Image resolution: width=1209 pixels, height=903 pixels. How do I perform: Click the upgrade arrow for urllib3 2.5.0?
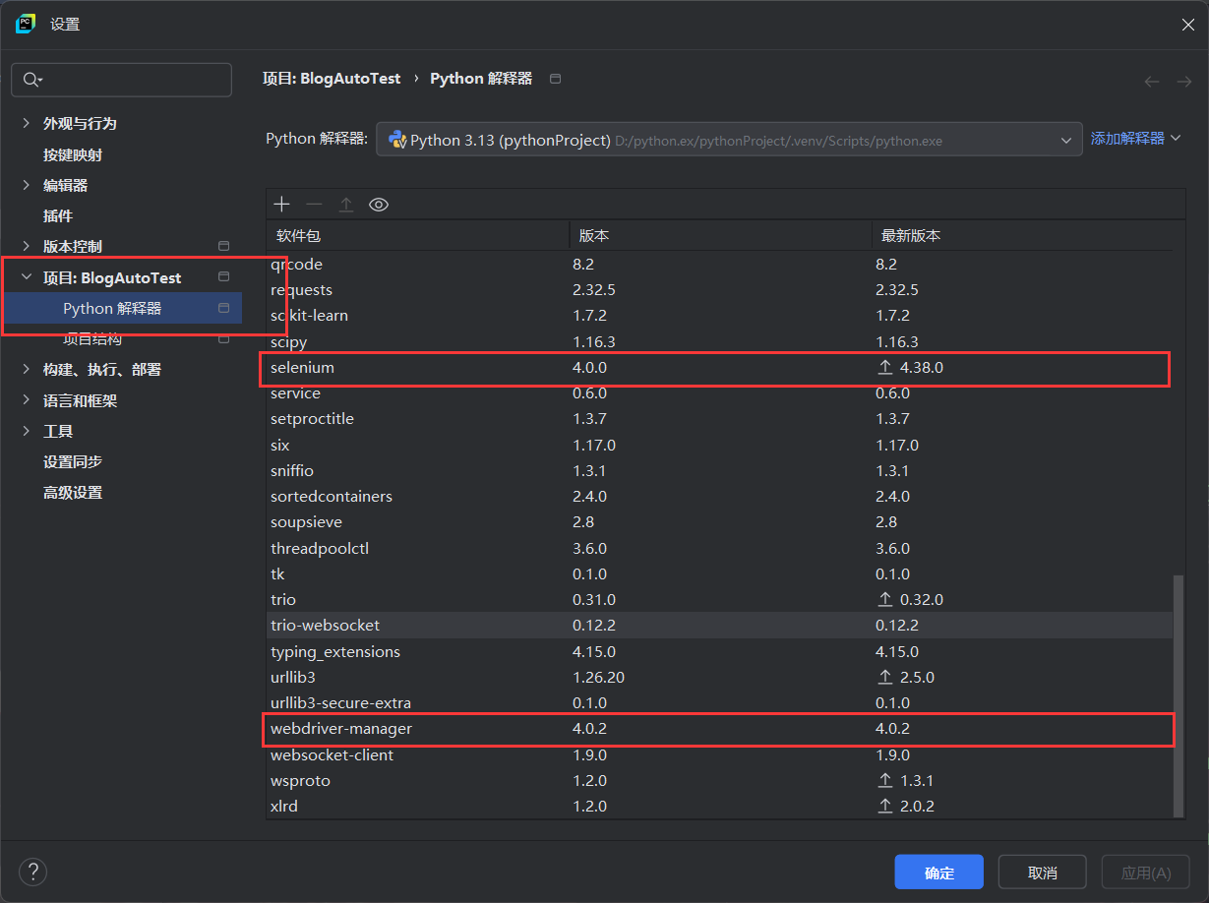point(885,678)
